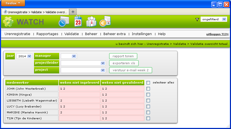This screenshot has width=231, height=129.
Task: Open the ongefilterd filter dropdown
Action: point(214,19)
